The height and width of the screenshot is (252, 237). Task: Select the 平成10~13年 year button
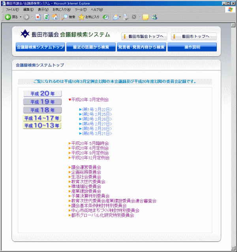42,125
